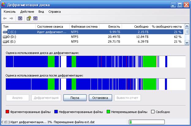Click the Disk Defragmenter title bar icon
This screenshot has height=126, width=191.
(x=4, y=5)
